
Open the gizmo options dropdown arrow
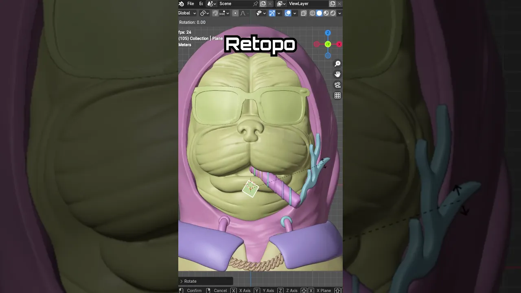279,13
